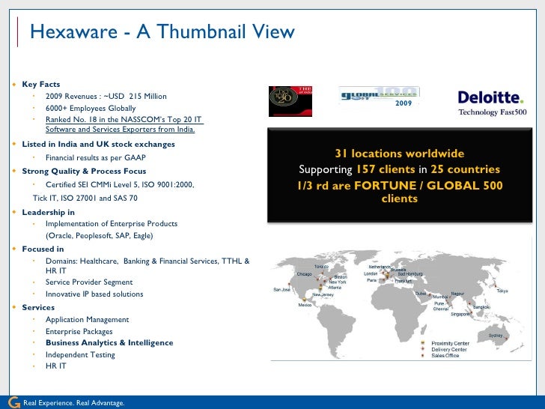Viewport: 545px width, 409px height.
Task: Click 'Supporting 157 clients in 25 countries'
Action: click(399, 169)
